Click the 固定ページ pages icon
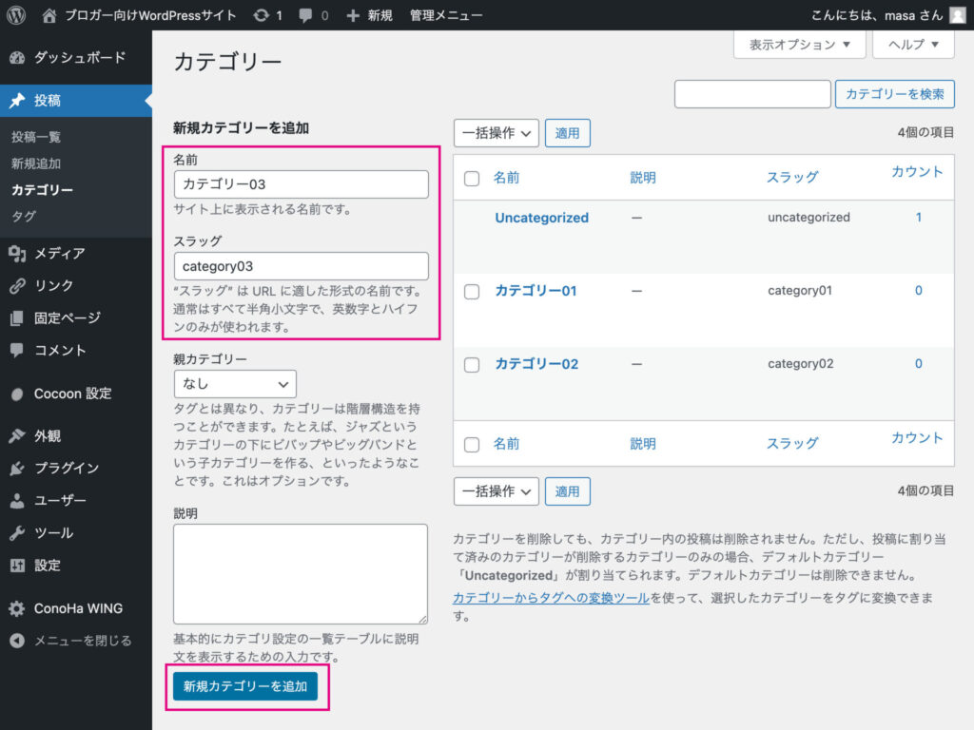974x730 pixels. pos(17,317)
